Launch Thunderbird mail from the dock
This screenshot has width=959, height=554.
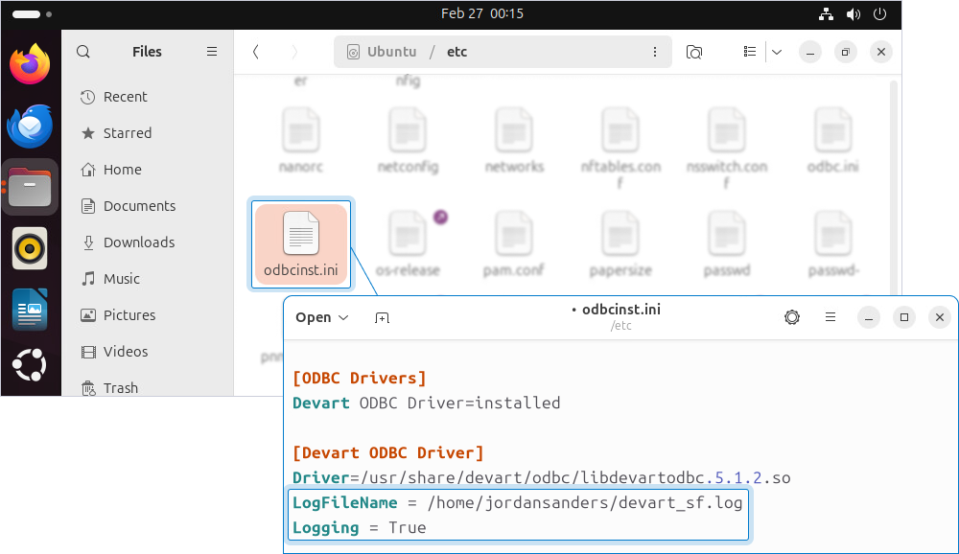(x=30, y=126)
